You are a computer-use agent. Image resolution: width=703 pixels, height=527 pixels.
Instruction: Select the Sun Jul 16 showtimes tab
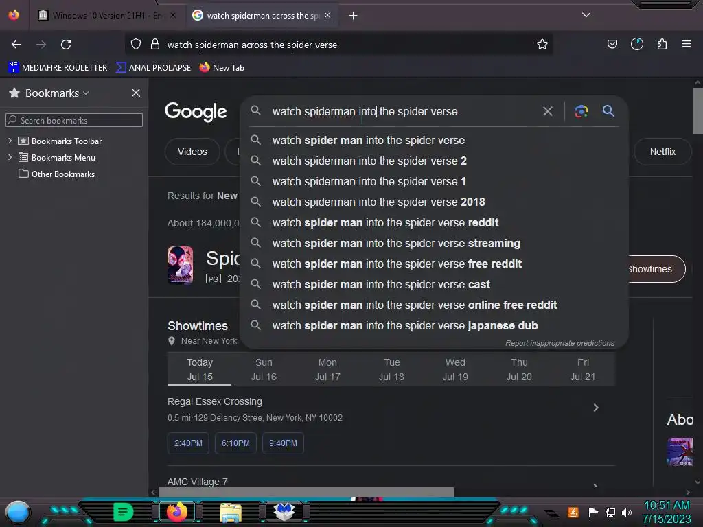(x=264, y=369)
